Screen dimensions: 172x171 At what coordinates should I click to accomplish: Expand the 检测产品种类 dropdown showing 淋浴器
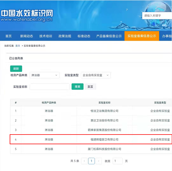45,75
